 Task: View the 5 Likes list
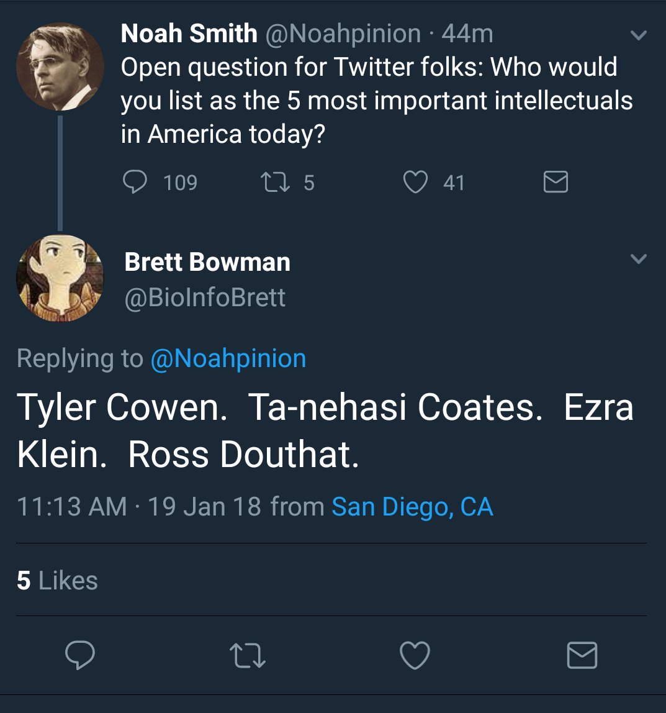(57, 581)
